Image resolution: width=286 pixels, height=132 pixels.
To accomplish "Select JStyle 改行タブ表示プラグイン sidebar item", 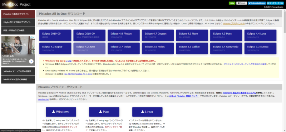I will coord(18,22).
